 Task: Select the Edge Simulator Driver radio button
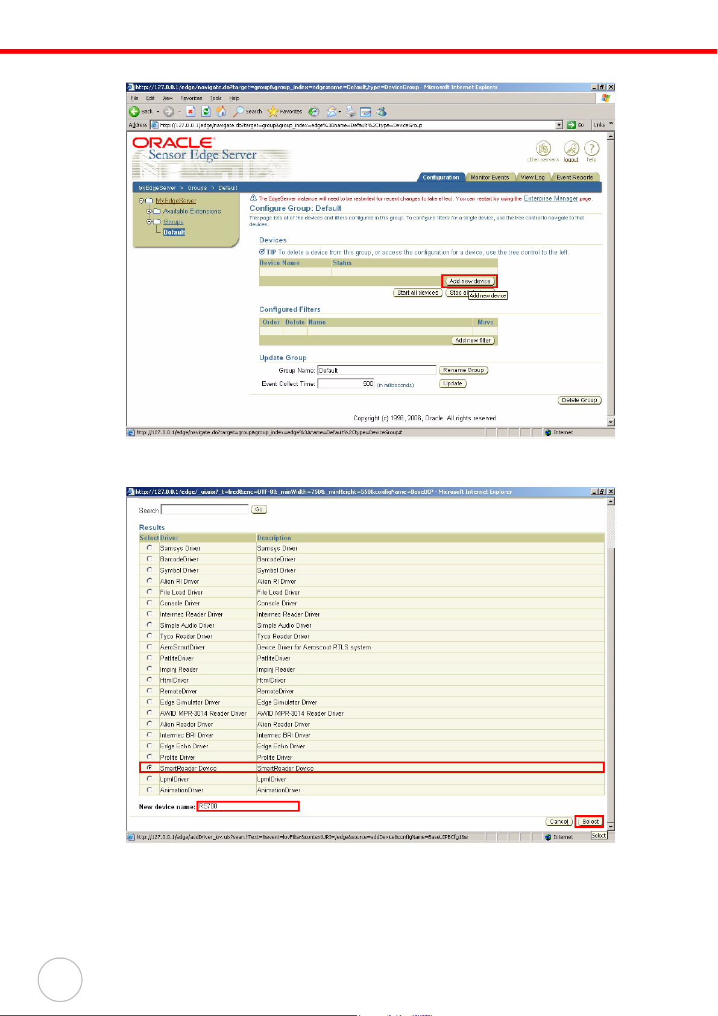[149, 701]
